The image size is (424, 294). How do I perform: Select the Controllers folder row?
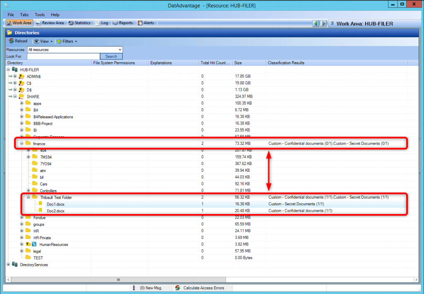(206, 191)
